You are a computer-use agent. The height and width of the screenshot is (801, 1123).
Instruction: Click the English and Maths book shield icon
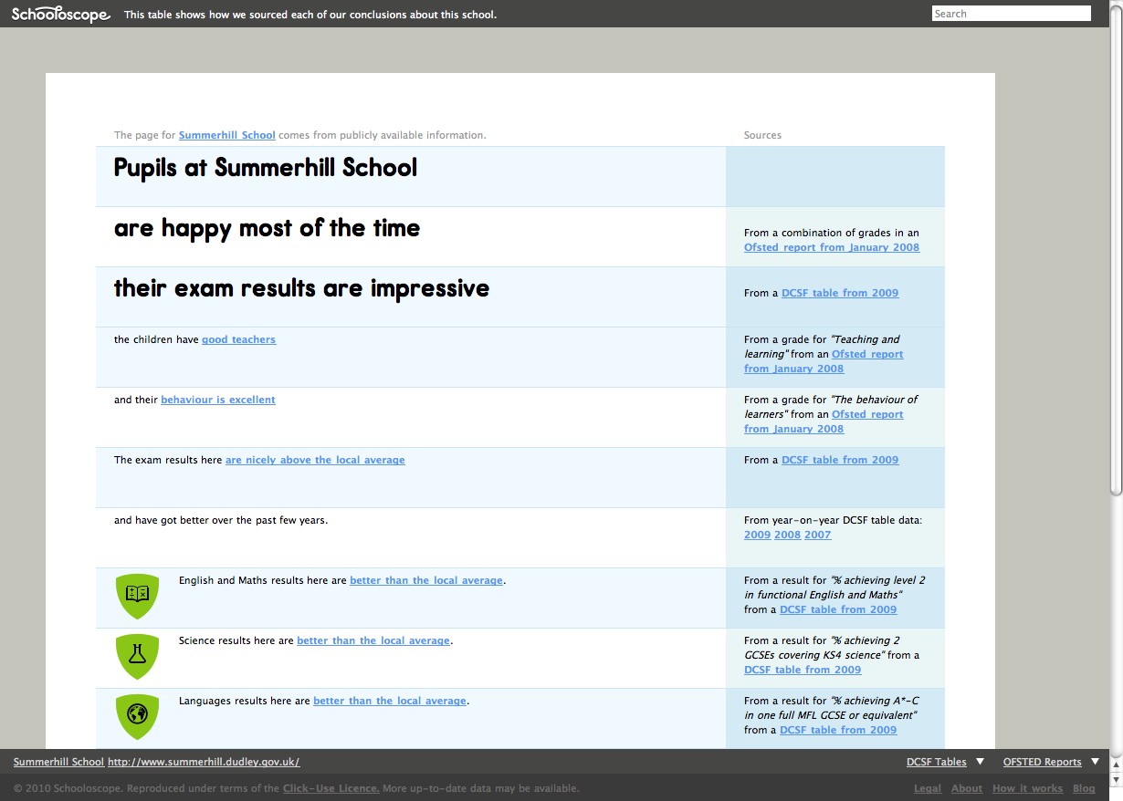click(x=137, y=595)
